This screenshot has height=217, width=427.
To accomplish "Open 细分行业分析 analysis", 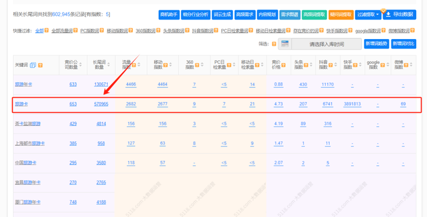I will (196, 15).
